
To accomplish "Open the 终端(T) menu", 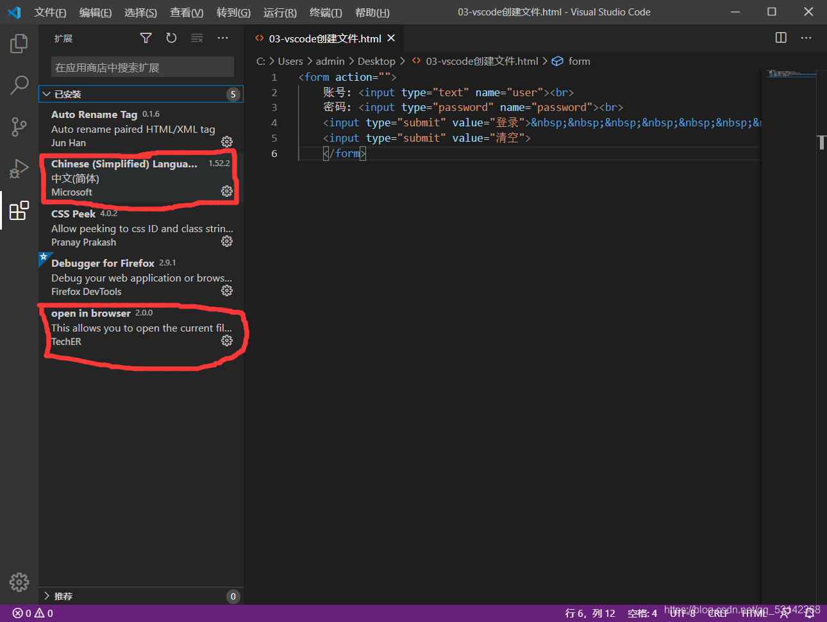I will (x=326, y=12).
